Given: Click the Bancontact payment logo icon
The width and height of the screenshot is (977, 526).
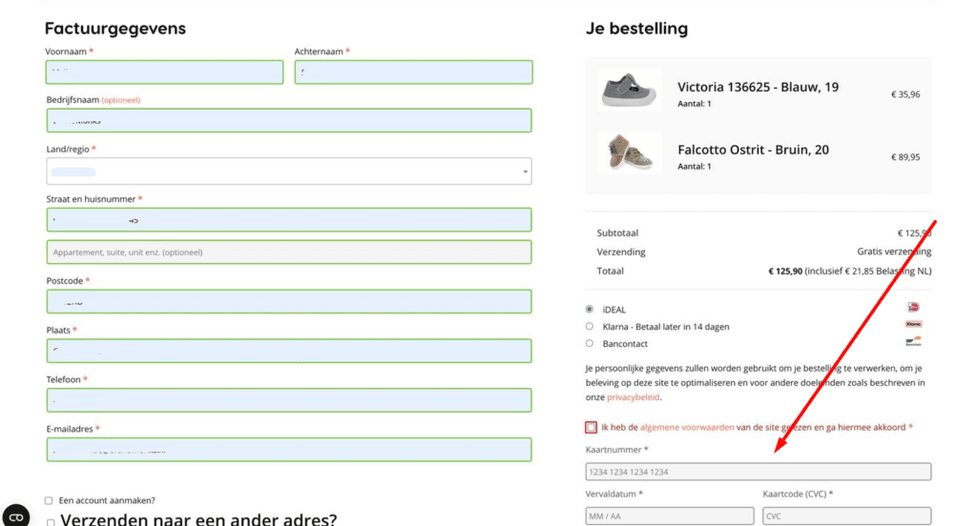Looking at the screenshot, I should (x=913, y=342).
